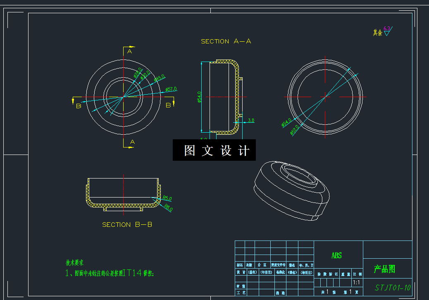
Task: Click the 批准 title block cell
Action: click(281, 293)
